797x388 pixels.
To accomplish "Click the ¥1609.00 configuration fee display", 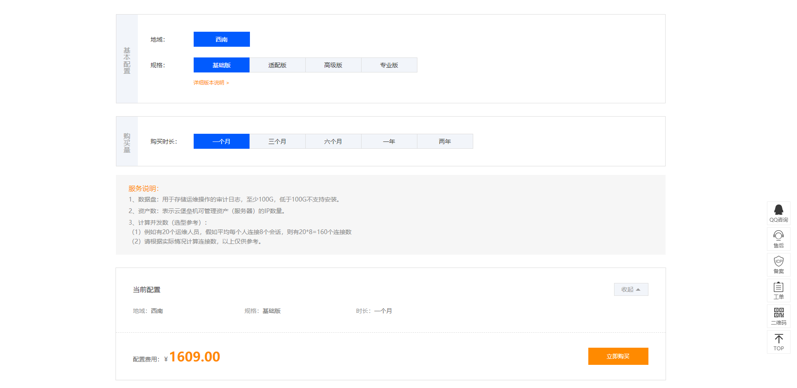I will (193, 356).
